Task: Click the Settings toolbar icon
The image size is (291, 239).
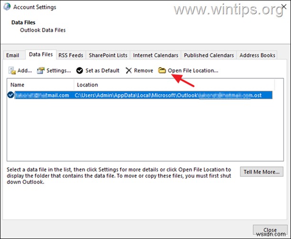Action: click(40, 70)
